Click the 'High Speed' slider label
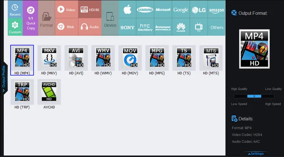This screenshot has height=157, width=284. point(273,104)
